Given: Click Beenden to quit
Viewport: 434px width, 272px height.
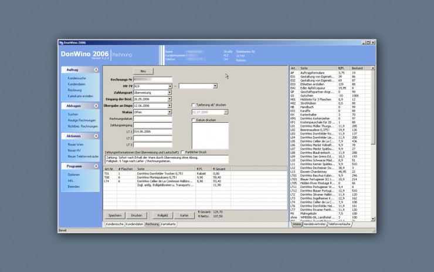Looking at the screenshot, I should pyautogui.click(x=74, y=187).
